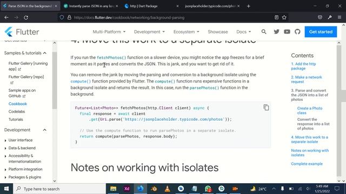
Task: Open Adobe XD from the taskbar
Action: tap(127, 189)
